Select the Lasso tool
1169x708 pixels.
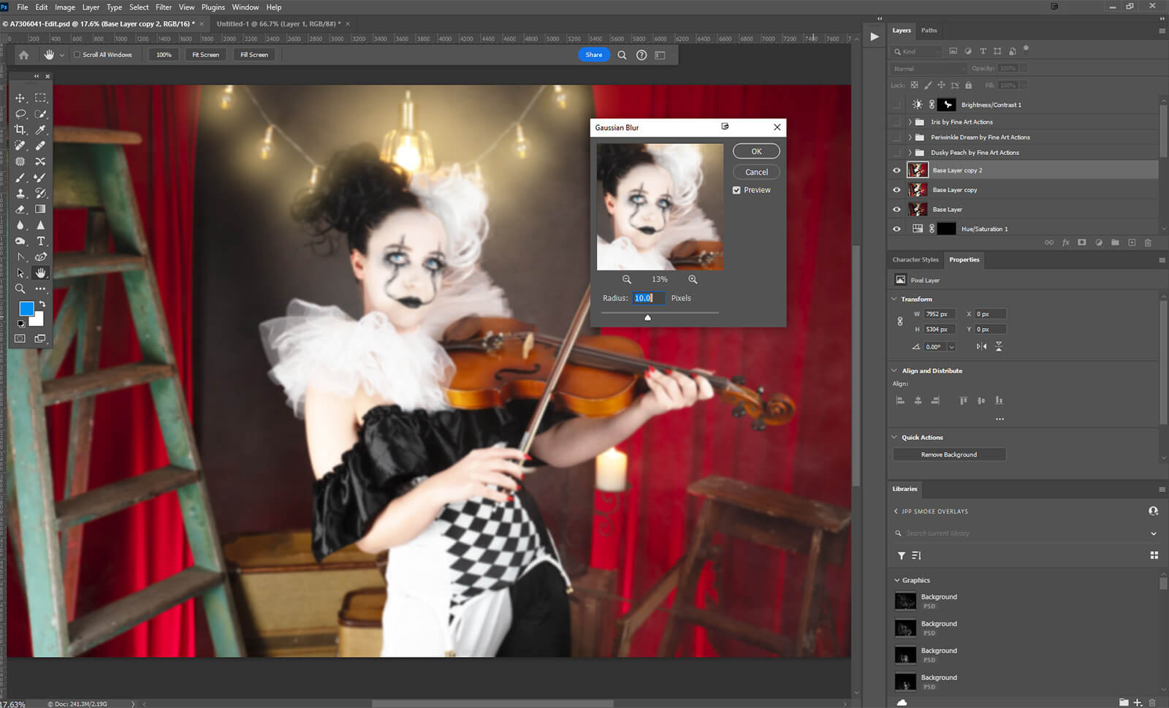pyautogui.click(x=20, y=114)
